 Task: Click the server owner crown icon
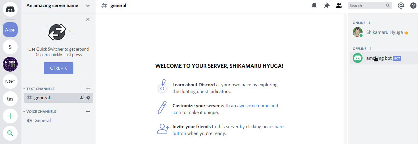(x=406, y=32)
